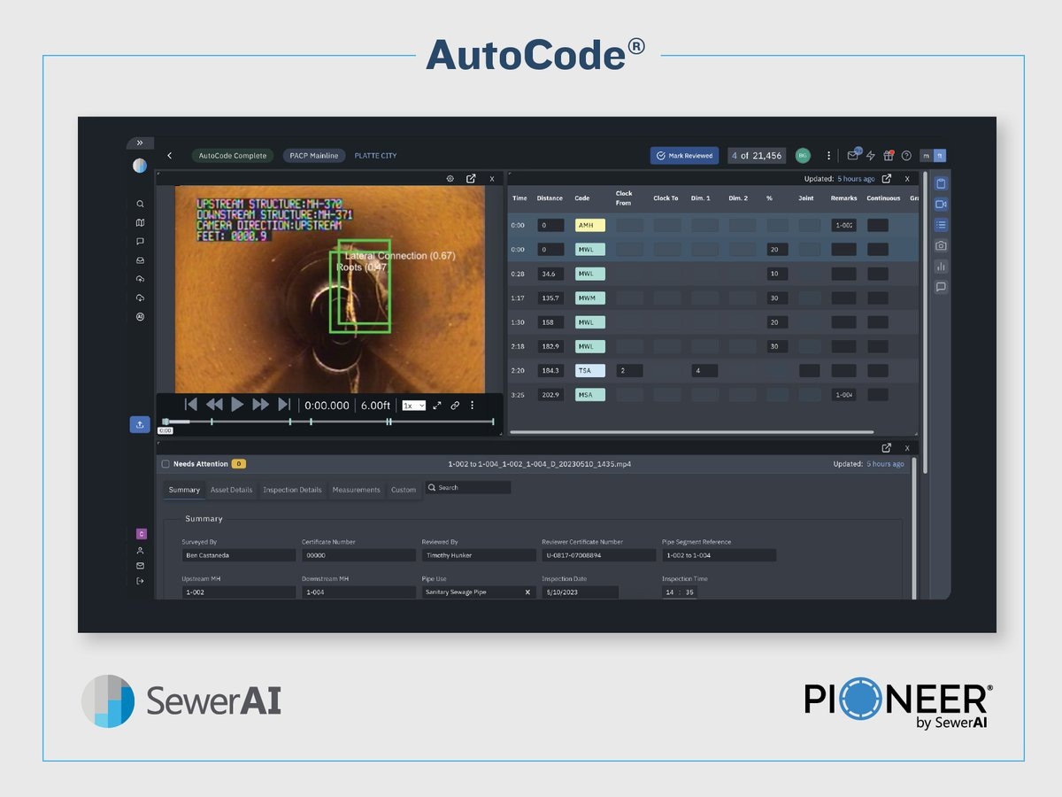
Task: Click the PACP Mainline pill
Action: [314, 156]
